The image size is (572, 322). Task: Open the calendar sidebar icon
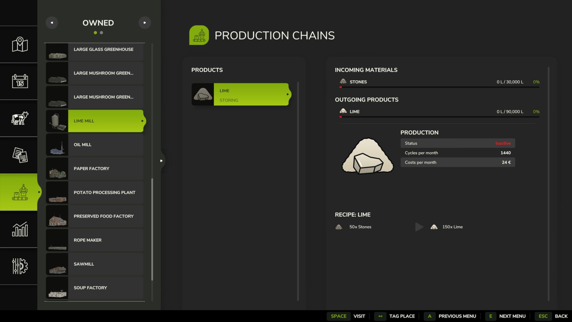[20, 81]
